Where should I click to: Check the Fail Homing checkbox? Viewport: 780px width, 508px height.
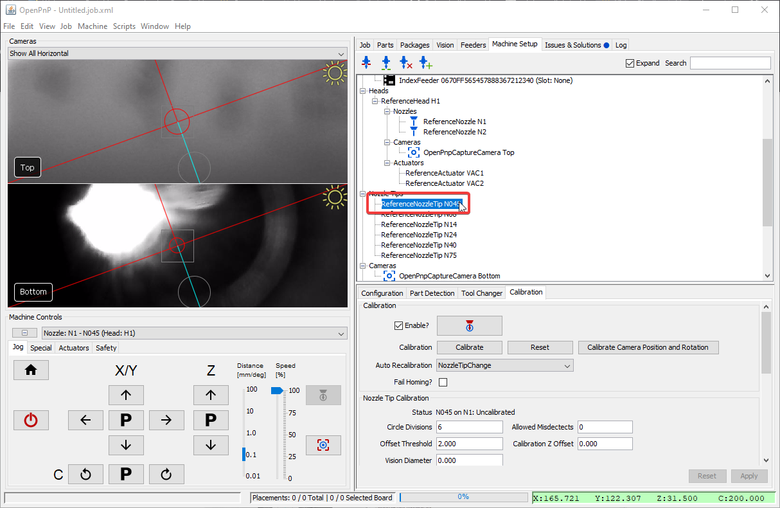(x=443, y=382)
